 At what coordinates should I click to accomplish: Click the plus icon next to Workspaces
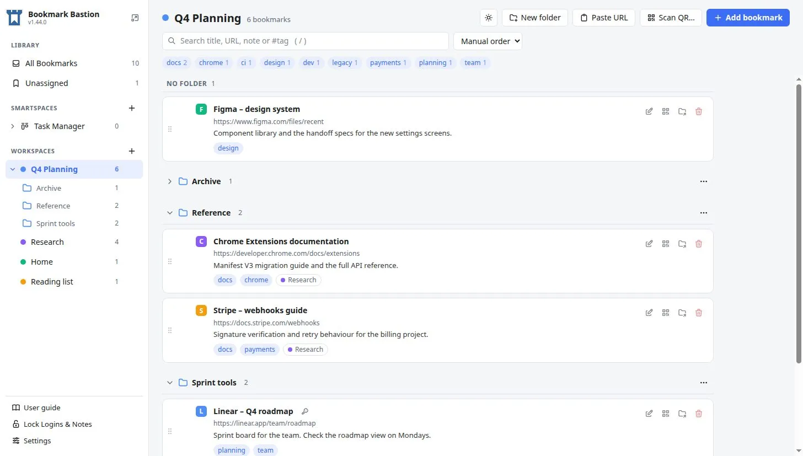132,151
